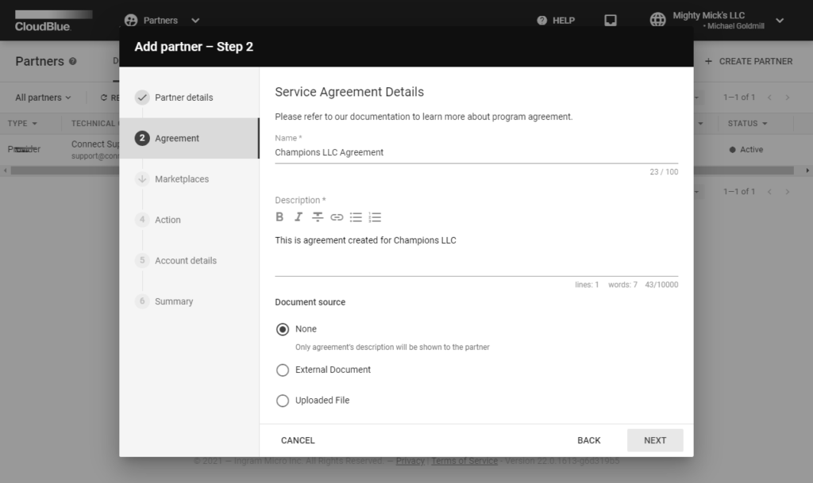Image resolution: width=813 pixels, height=483 pixels.
Task: Select None as document source
Action: 283,329
